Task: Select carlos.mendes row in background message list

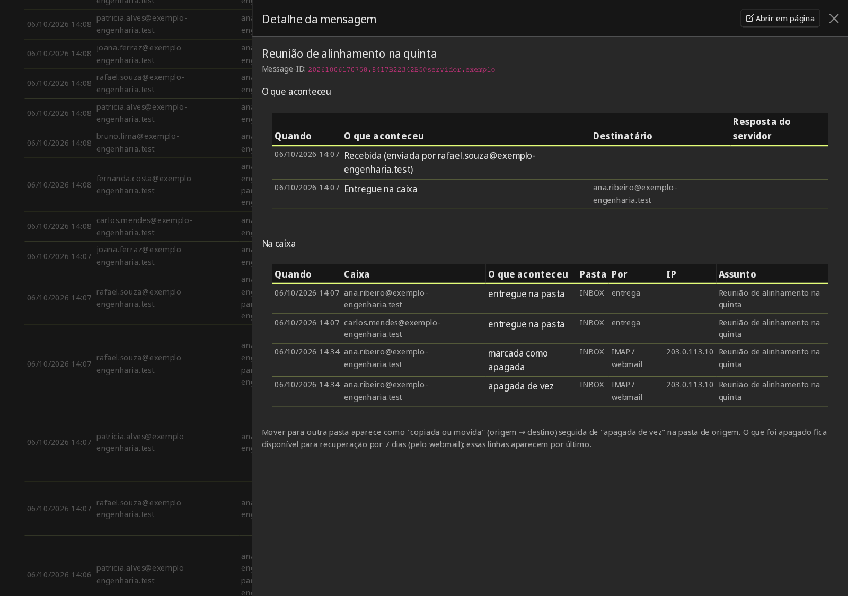Action: (138, 227)
